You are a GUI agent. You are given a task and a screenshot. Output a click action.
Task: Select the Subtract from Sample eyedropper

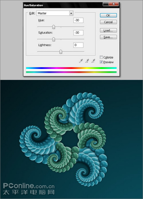93,61
